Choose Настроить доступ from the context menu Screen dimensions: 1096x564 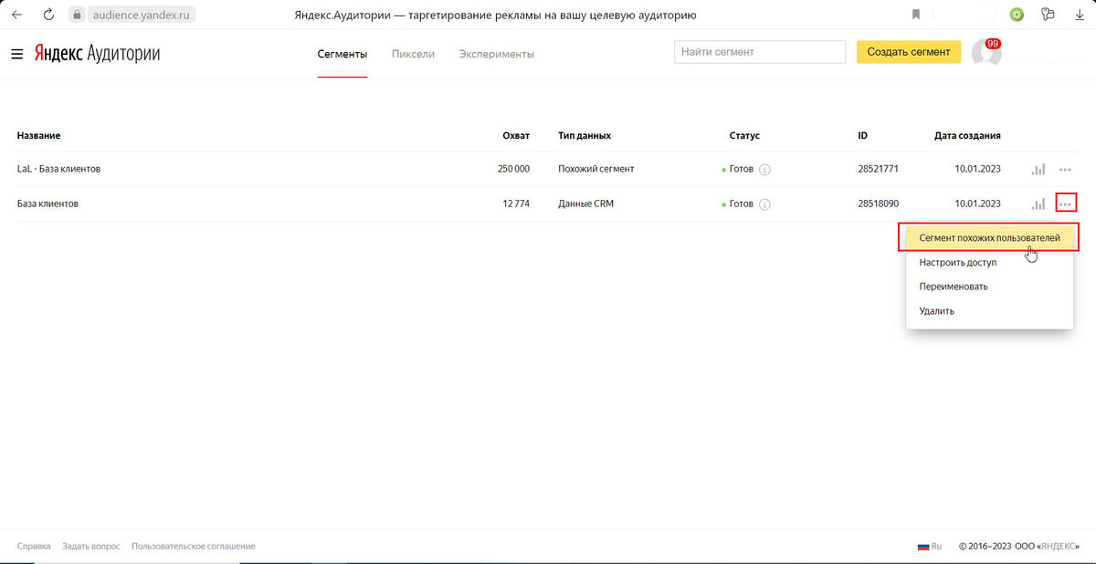(989, 262)
